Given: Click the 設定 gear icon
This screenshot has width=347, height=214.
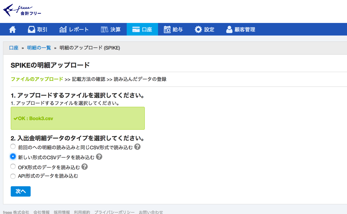Looking at the screenshot, I should click(x=198, y=29).
